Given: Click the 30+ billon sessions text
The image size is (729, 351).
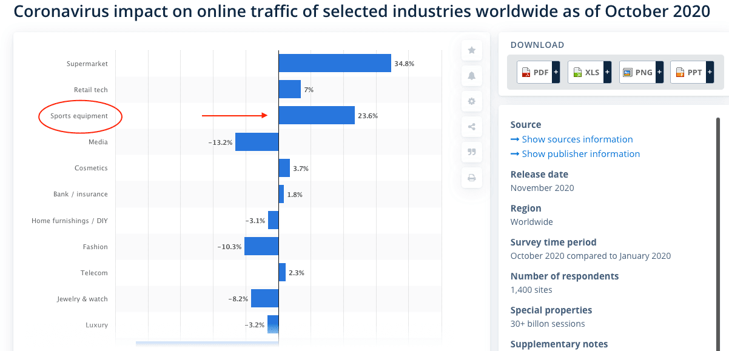Looking at the screenshot, I should [x=548, y=324].
